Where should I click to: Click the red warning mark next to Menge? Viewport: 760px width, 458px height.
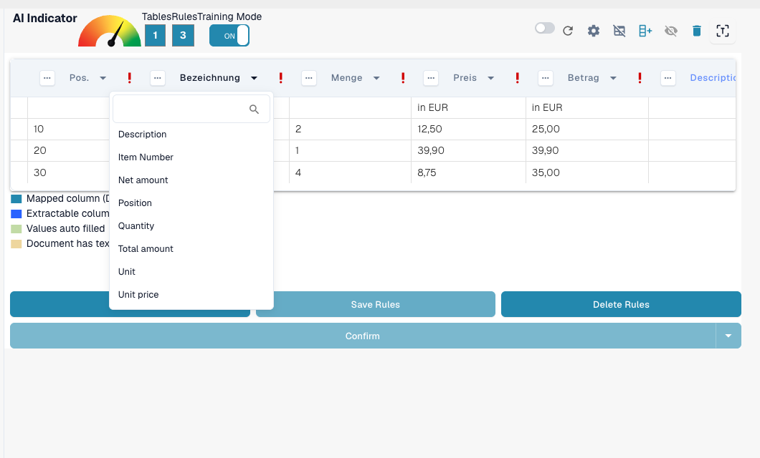[x=403, y=78]
